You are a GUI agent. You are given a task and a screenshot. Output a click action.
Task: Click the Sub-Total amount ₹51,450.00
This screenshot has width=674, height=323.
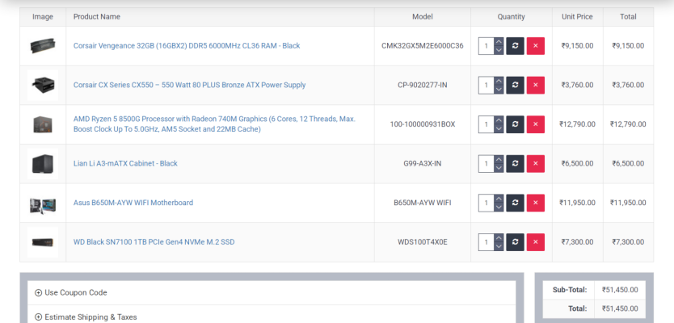tap(620, 290)
